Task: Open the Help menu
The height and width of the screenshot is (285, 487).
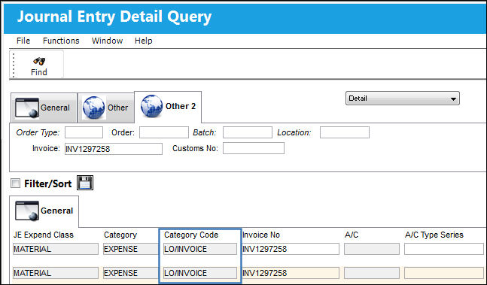Action: pyautogui.click(x=144, y=41)
